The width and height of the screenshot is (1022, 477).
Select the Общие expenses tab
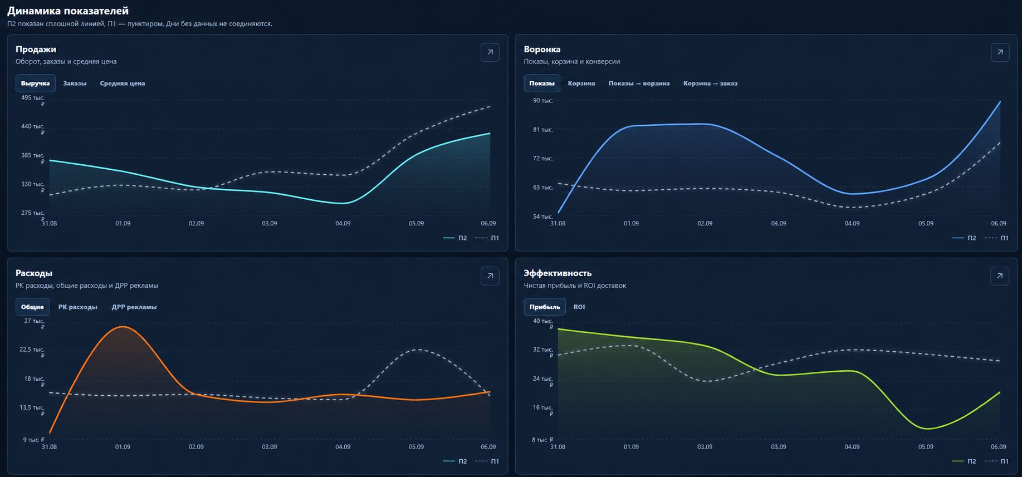tap(32, 307)
